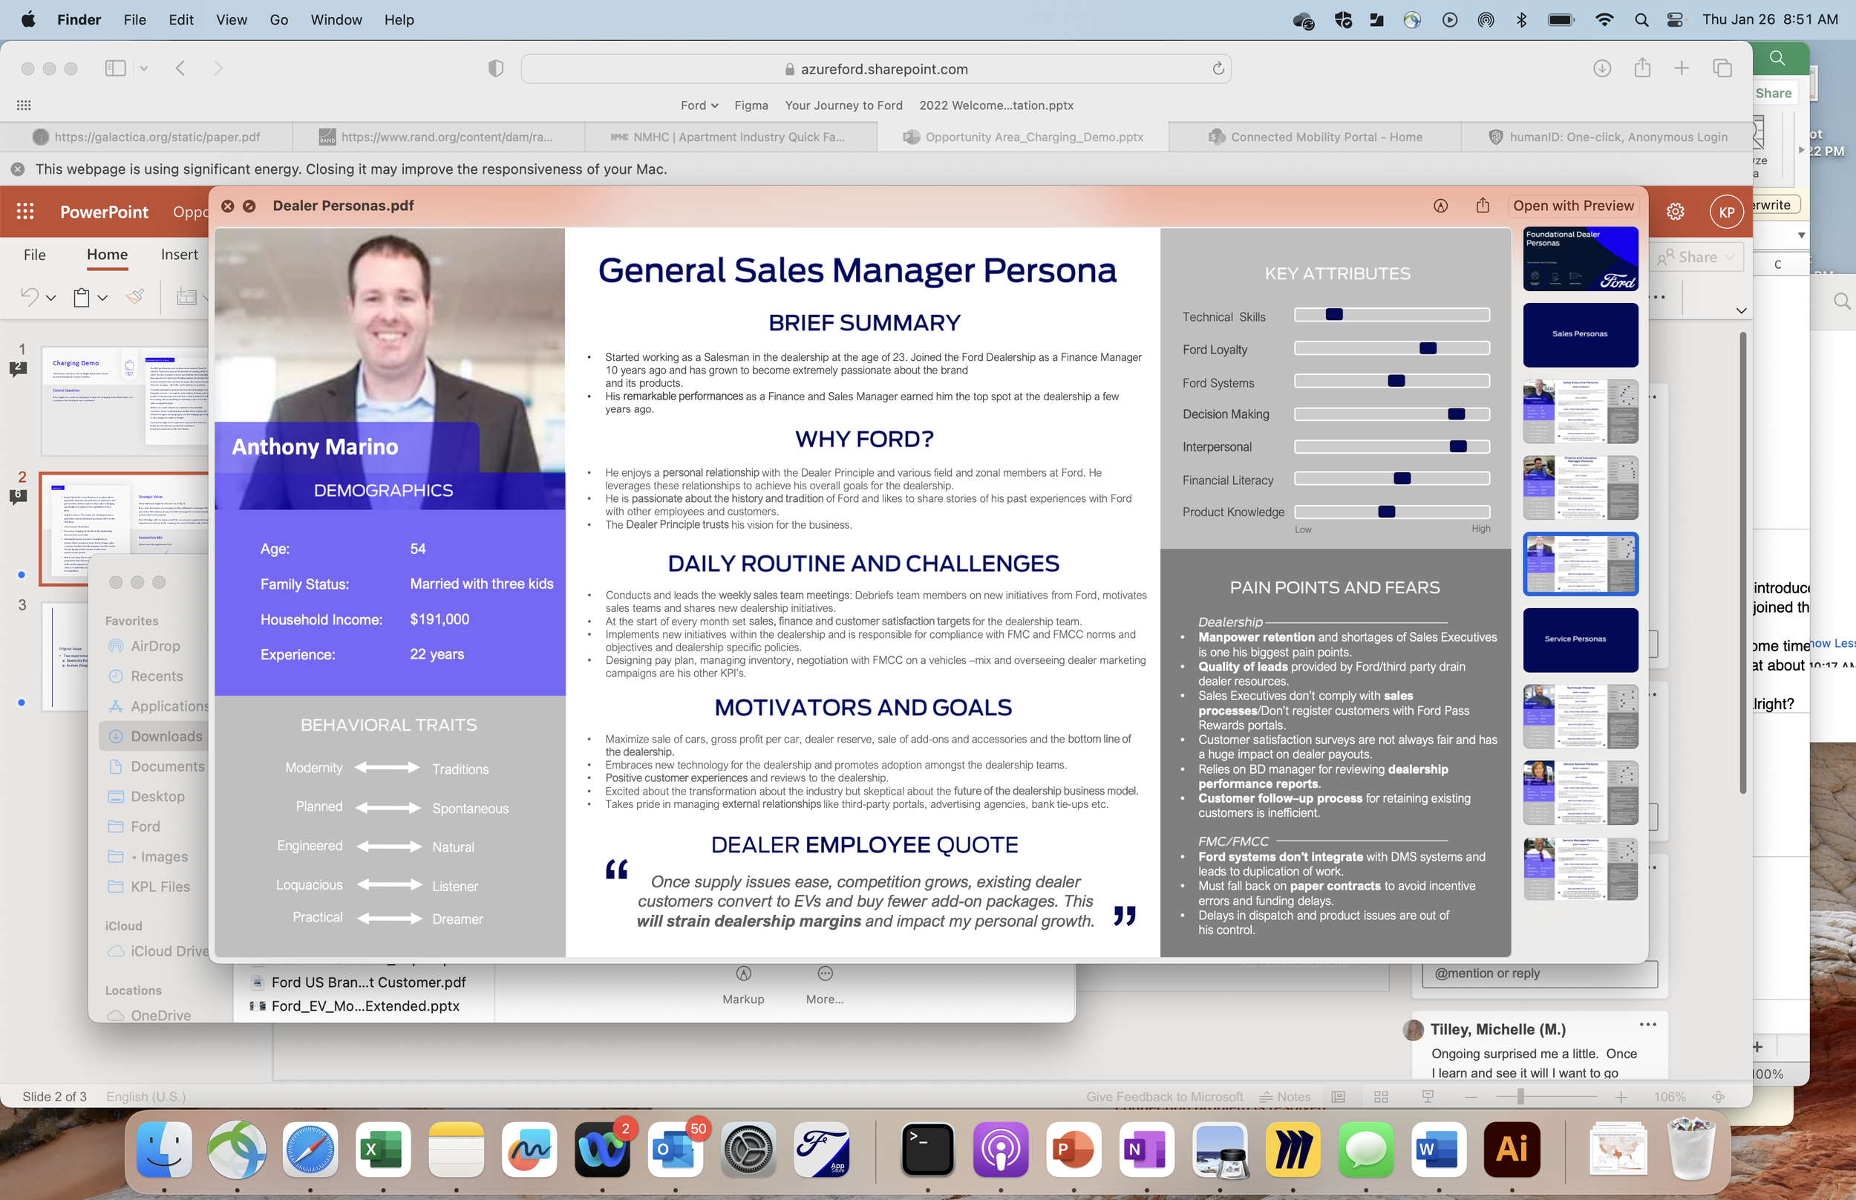Click the share icon in Dealer Personas header
Image resolution: width=1856 pixels, height=1200 pixels.
point(1482,205)
